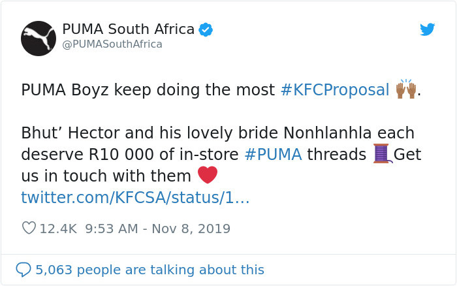Open the twitter.com/KFCSA/status link
This screenshot has height=286, width=457.
[x=135, y=197]
